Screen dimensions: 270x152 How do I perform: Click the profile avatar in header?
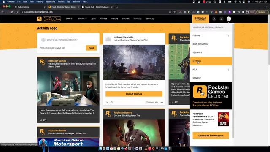pyautogui.click(x=229, y=19)
